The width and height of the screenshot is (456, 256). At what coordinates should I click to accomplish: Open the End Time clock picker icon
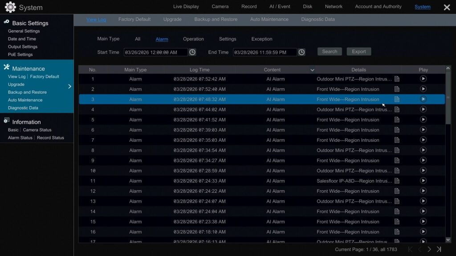pos(301,52)
